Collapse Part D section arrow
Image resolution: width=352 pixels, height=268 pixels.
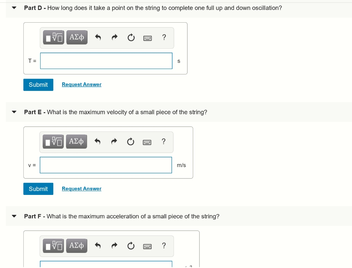pyautogui.click(x=14, y=8)
